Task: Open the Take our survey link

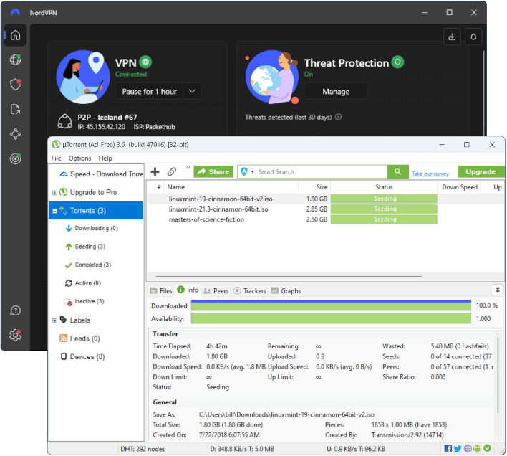Action: click(x=430, y=174)
